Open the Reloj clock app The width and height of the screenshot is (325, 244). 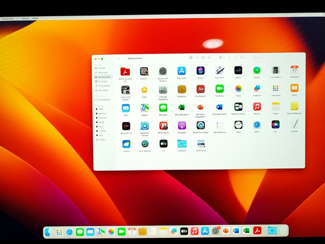tap(238, 125)
